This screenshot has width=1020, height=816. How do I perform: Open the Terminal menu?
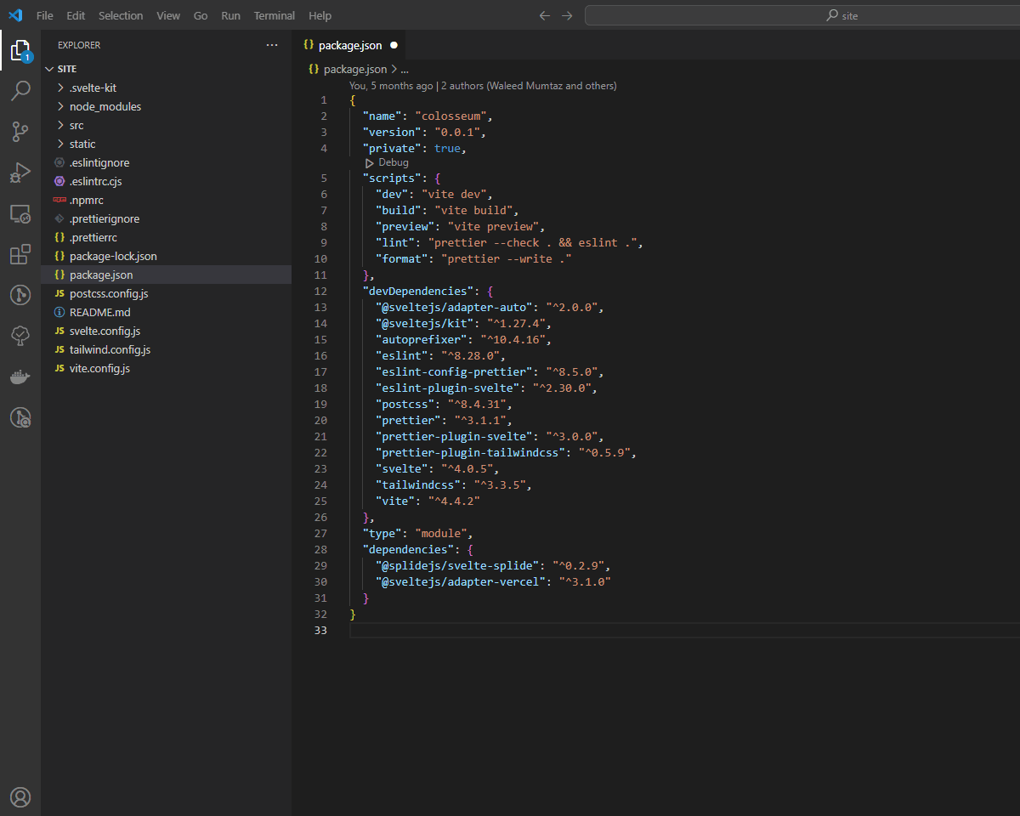tap(274, 15)
